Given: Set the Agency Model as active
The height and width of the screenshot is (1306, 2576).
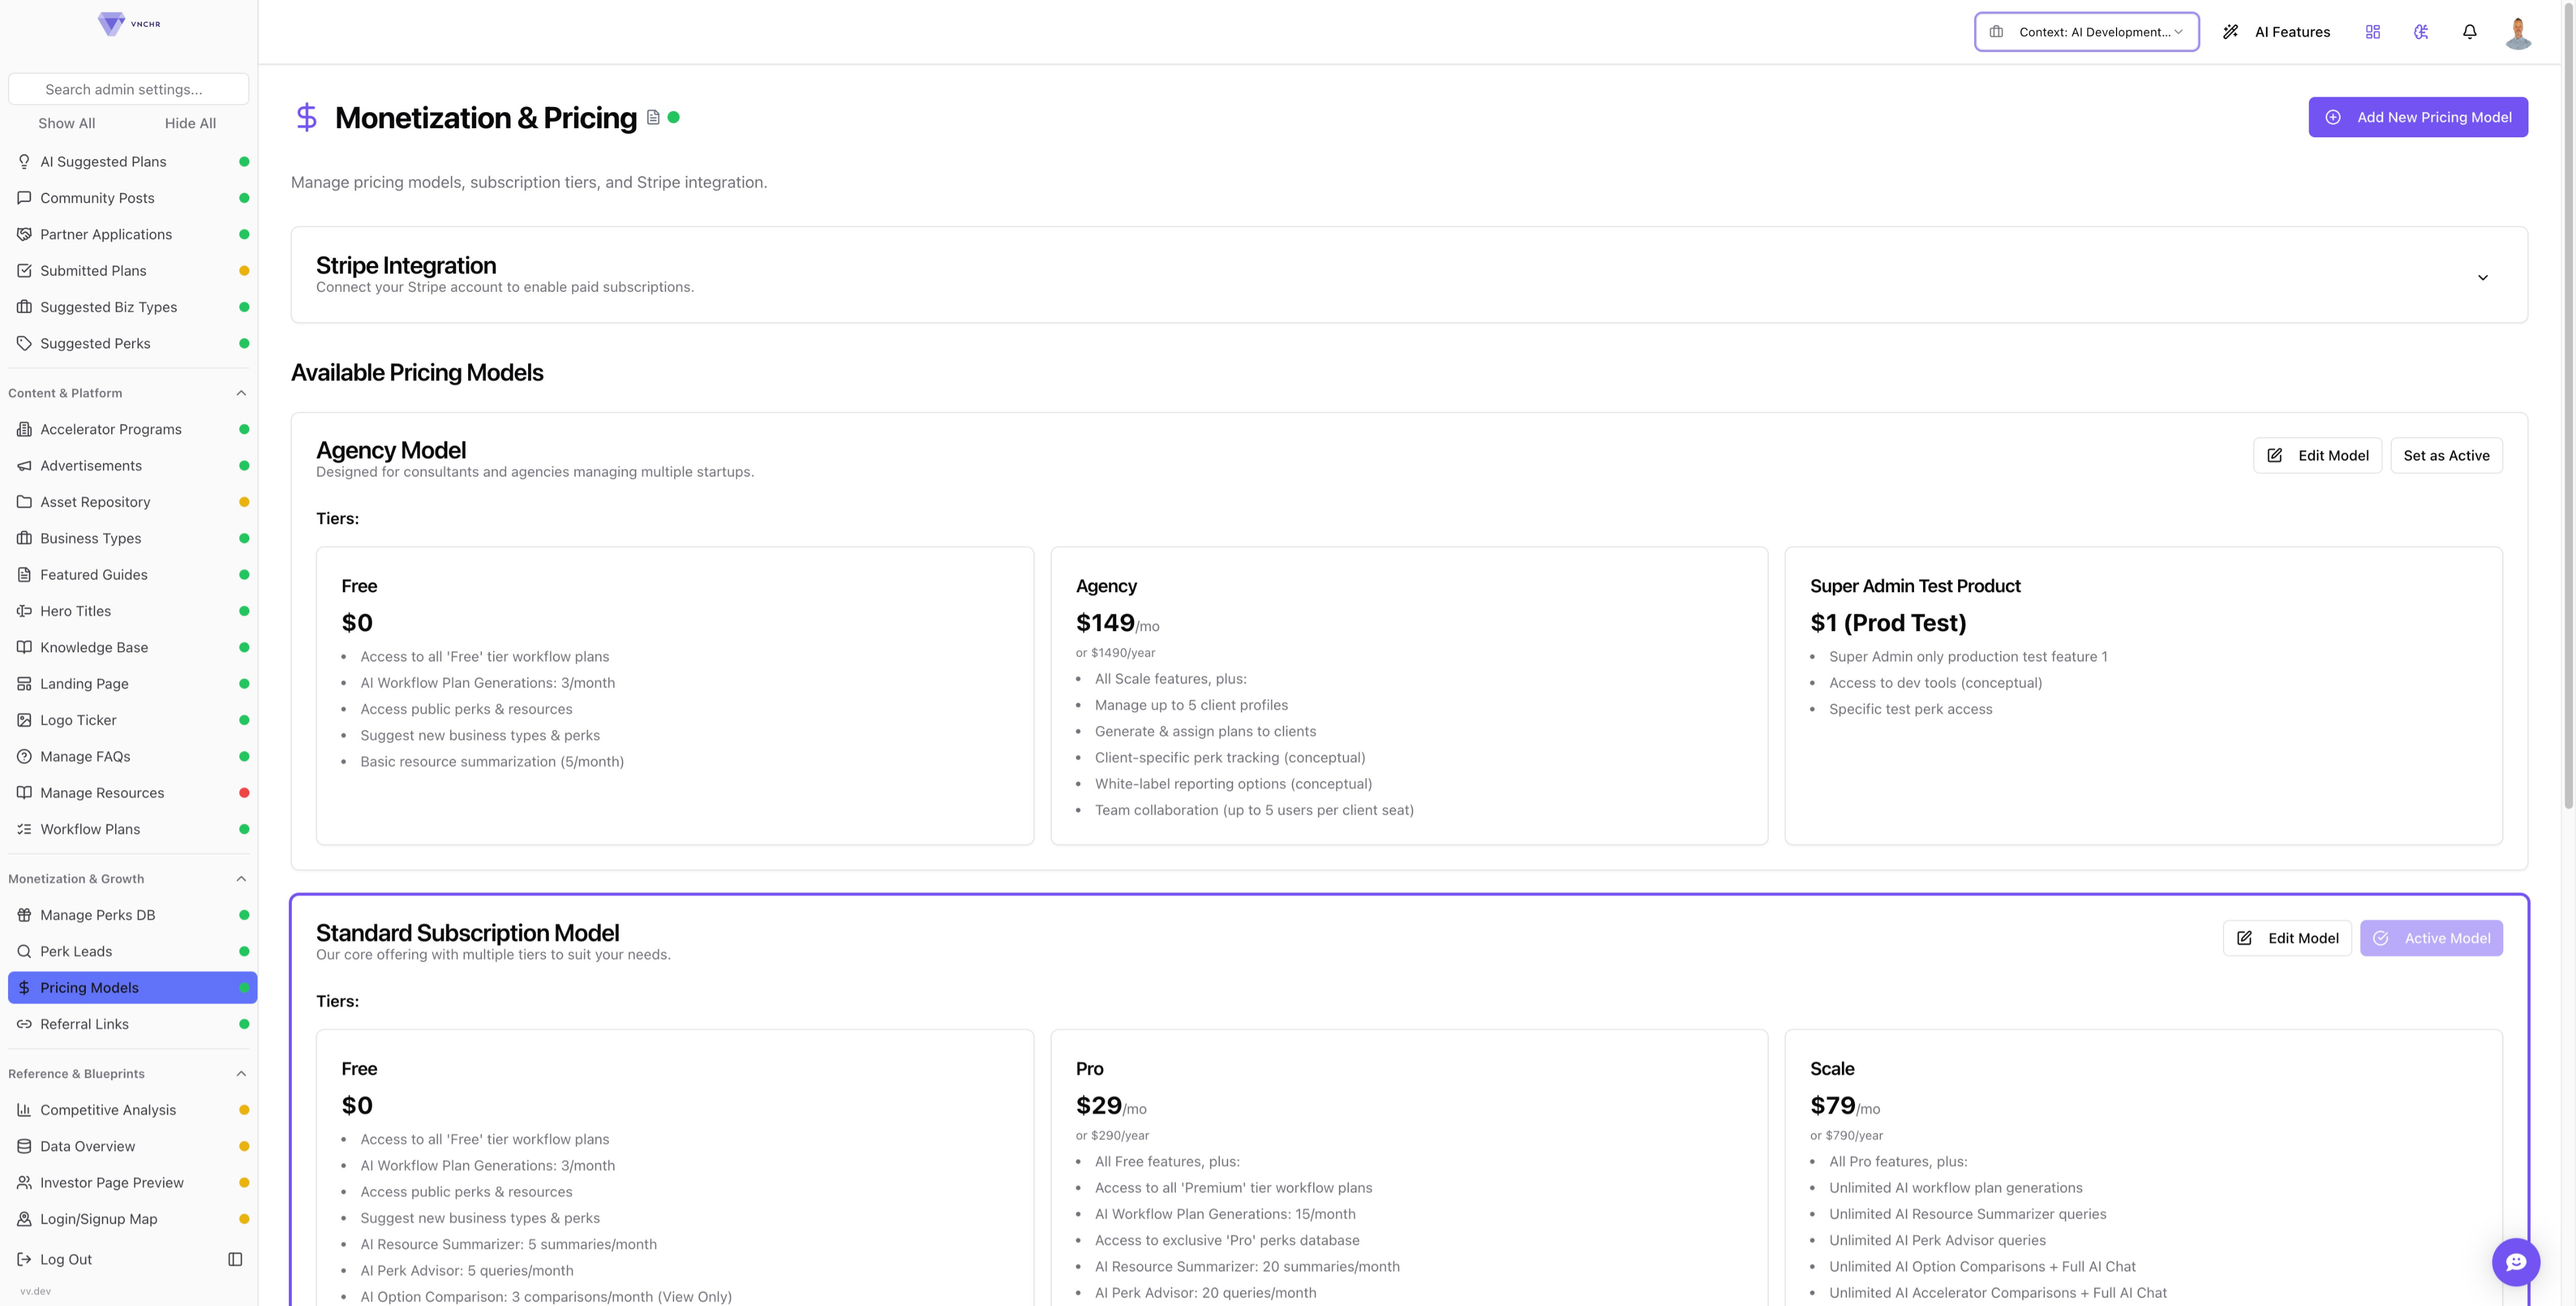Looking at the screenshot, I should [x=2446, y=455].
